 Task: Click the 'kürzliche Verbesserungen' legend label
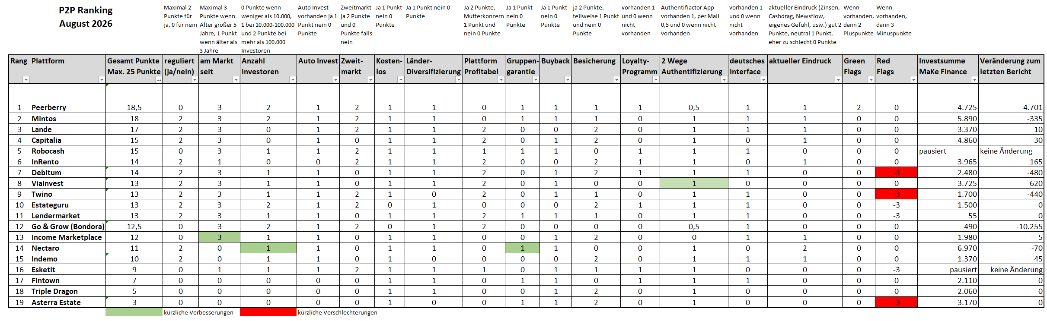pyautogui.click(x=198, y=312)
